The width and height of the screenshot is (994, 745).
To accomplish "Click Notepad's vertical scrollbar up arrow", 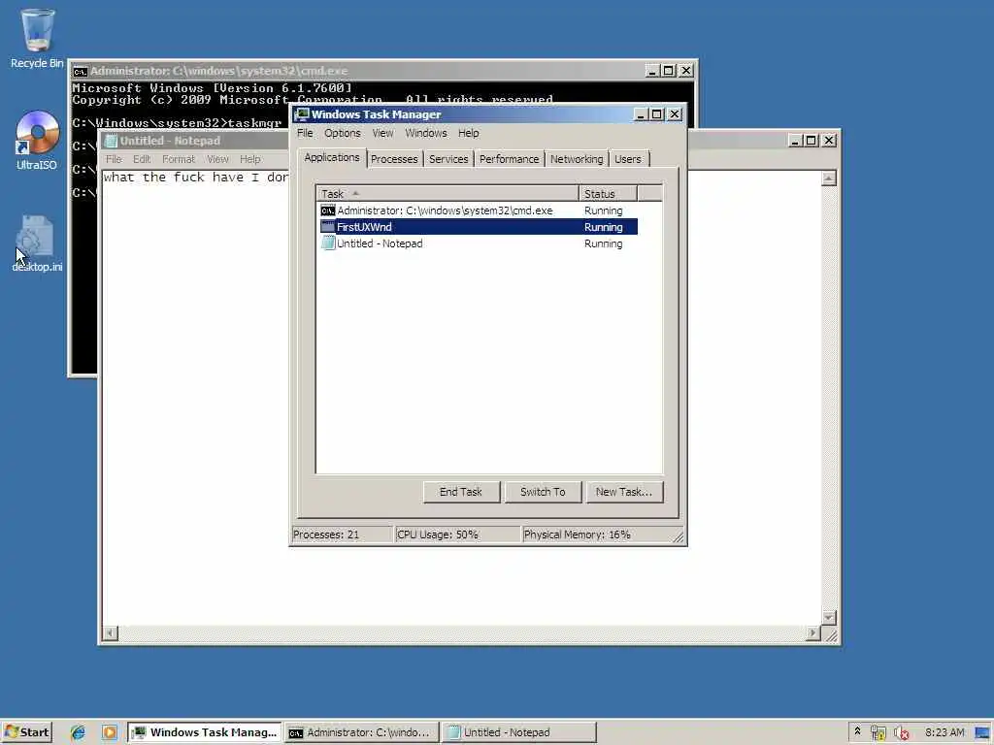I will 829,178.
